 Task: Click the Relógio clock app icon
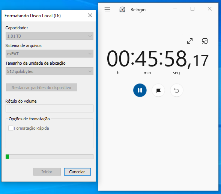point(122,9)
